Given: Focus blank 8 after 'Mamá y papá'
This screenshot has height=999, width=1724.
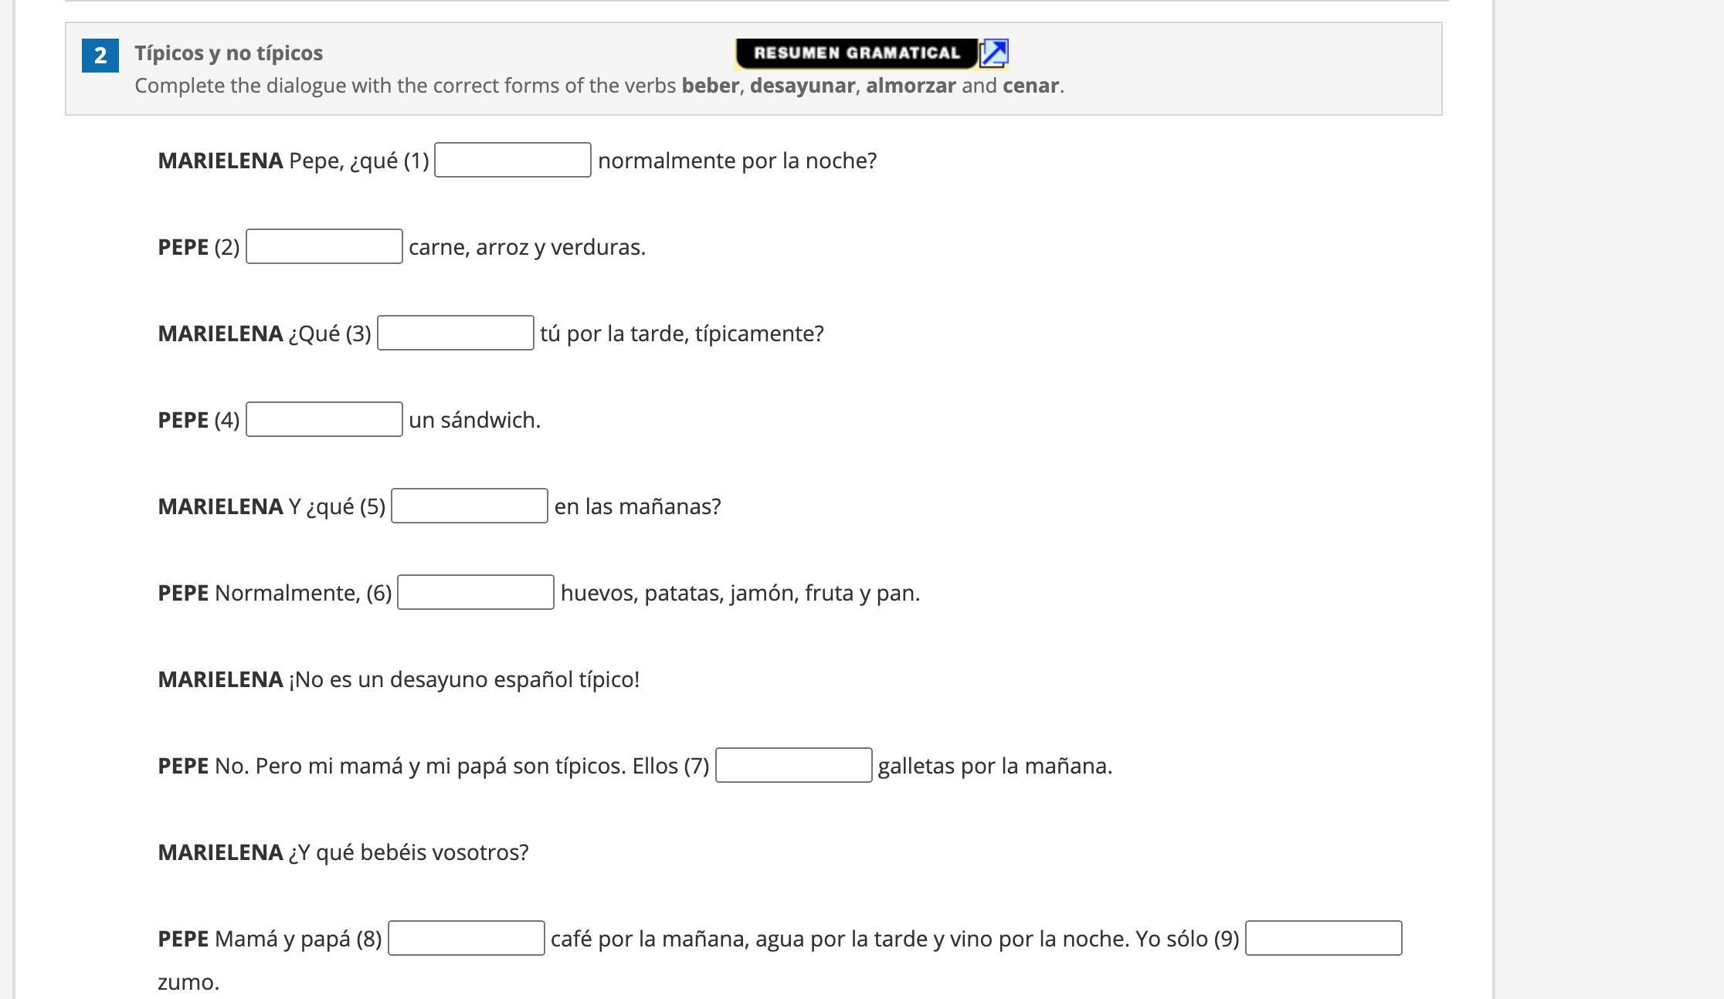Looking at the screenshot, I should [x=467, y=938].
